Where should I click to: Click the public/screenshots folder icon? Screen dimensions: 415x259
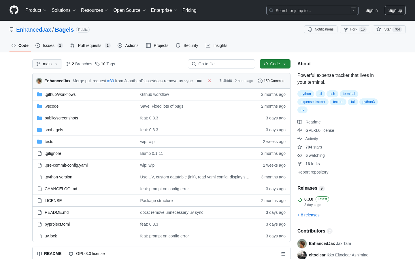pyautogui.click(x=39, y=118)
